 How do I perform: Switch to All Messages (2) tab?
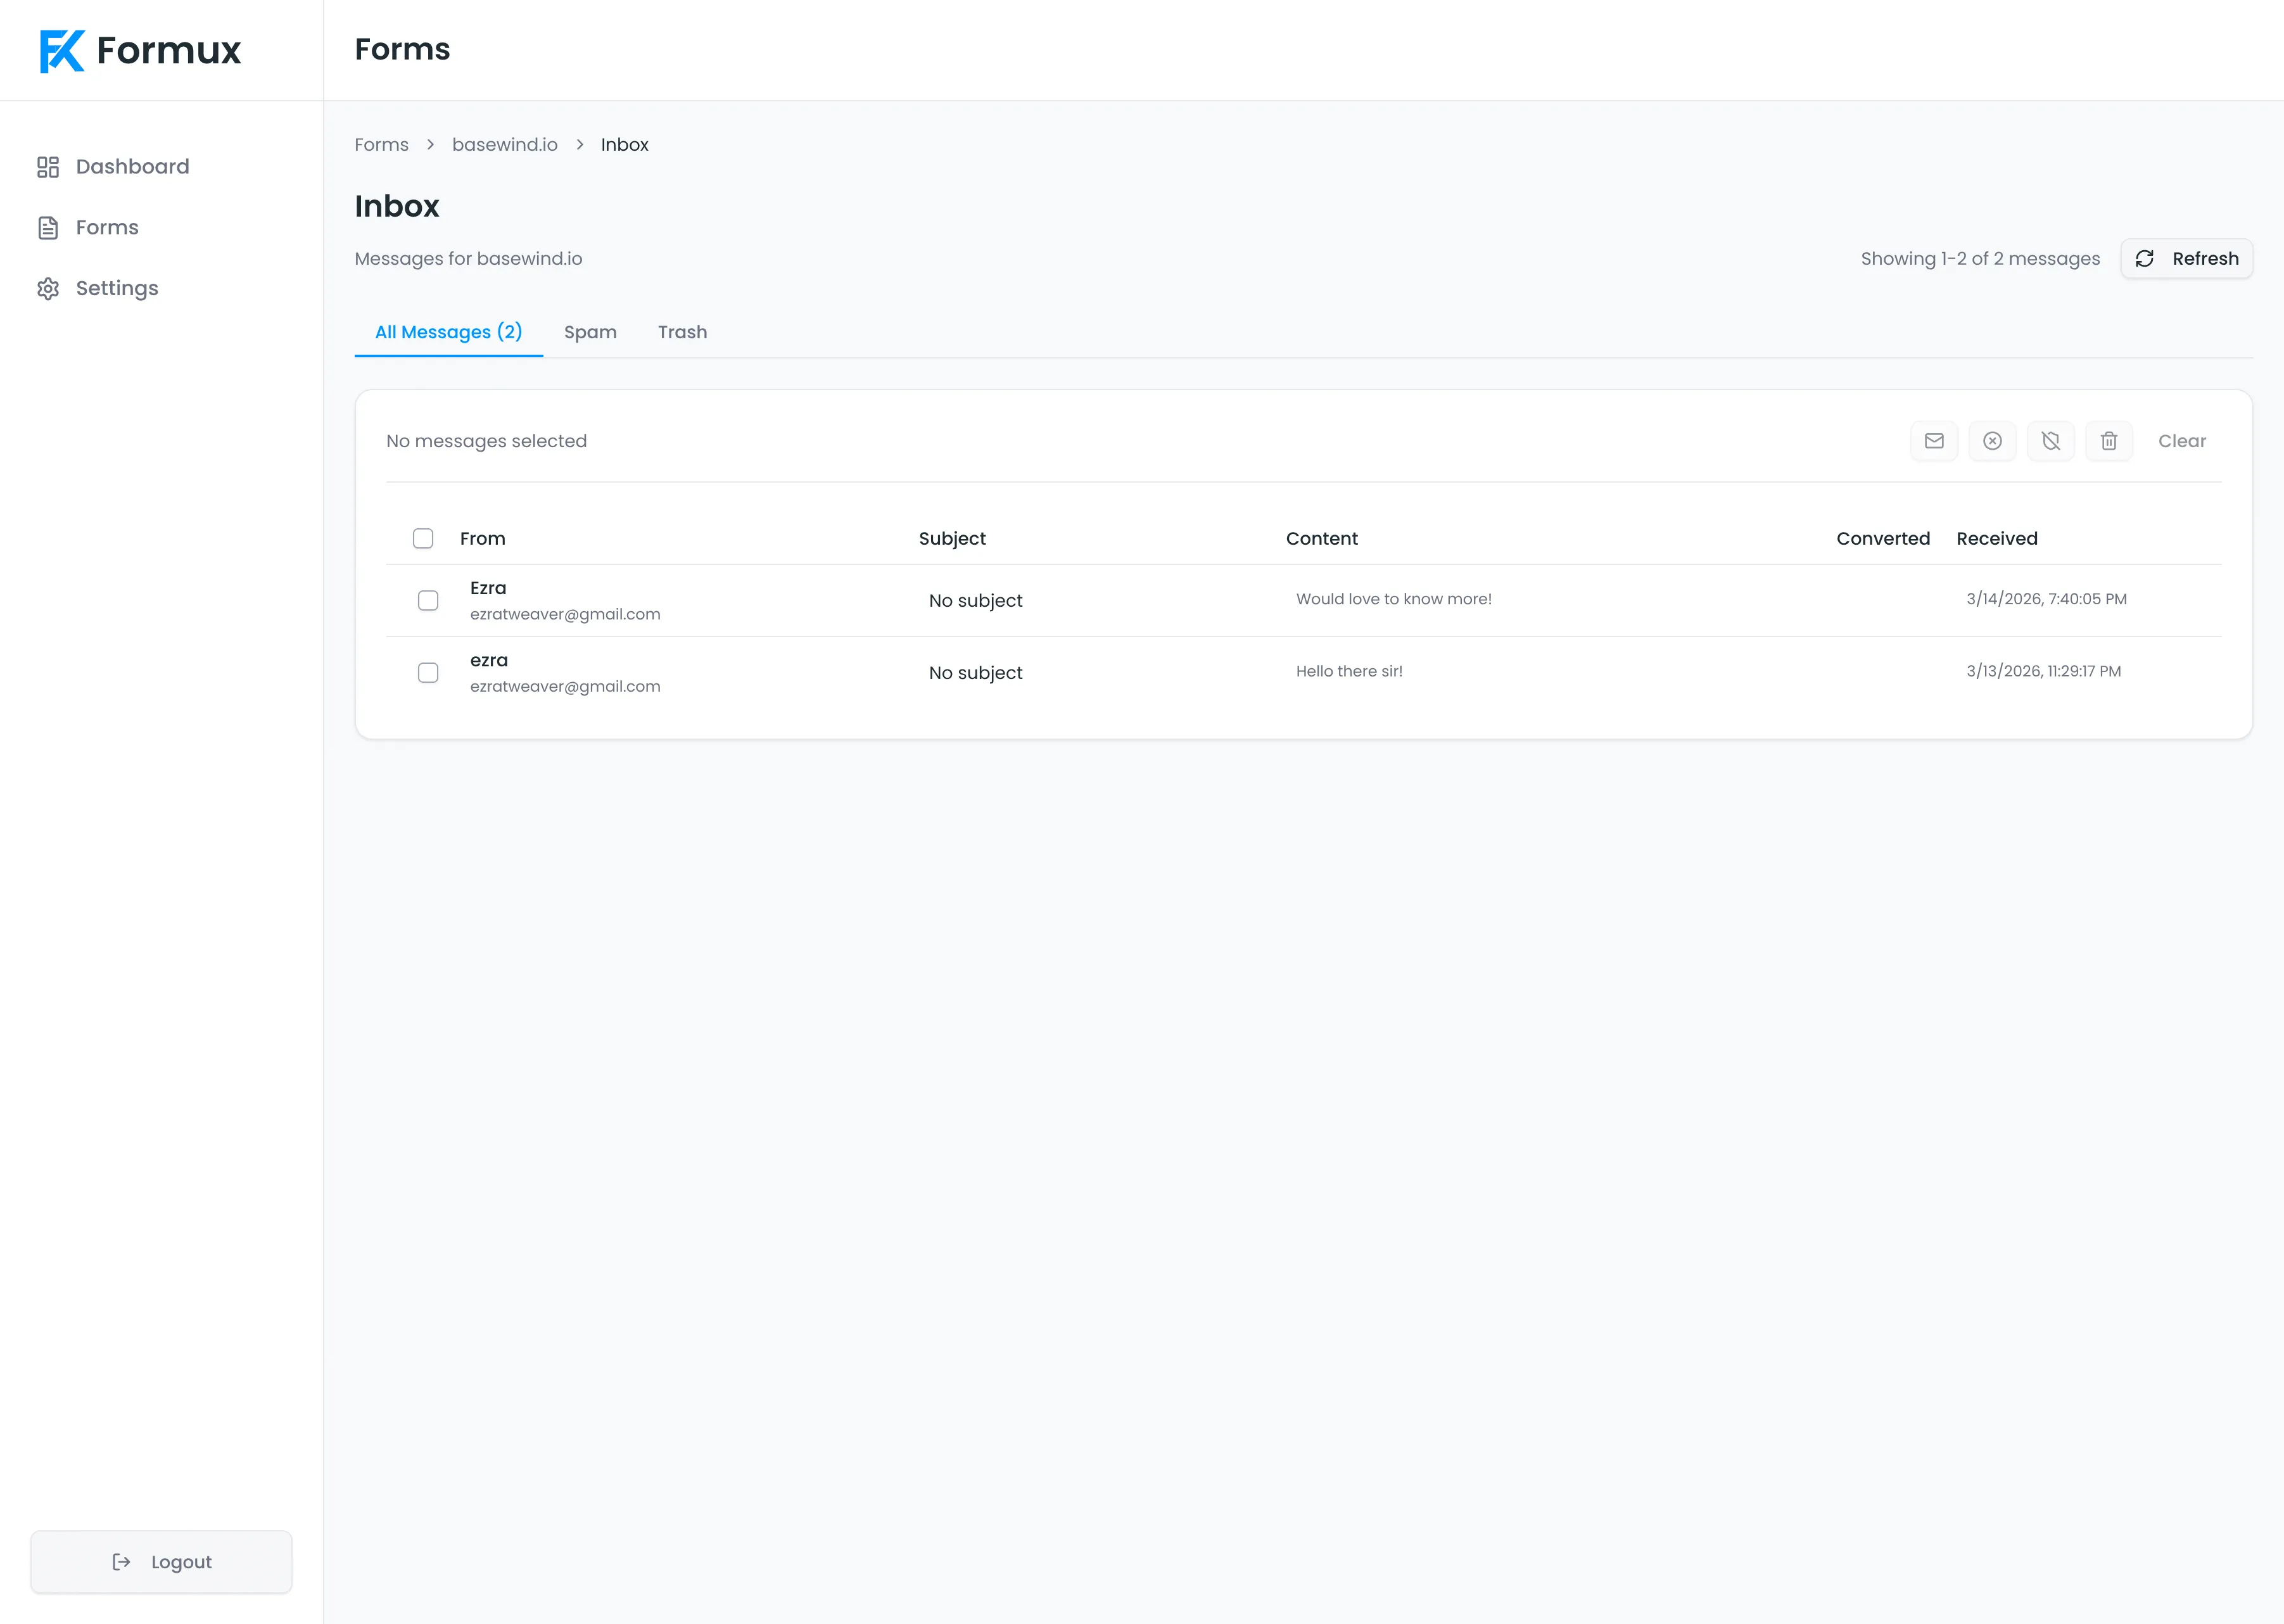pos(448,332)
